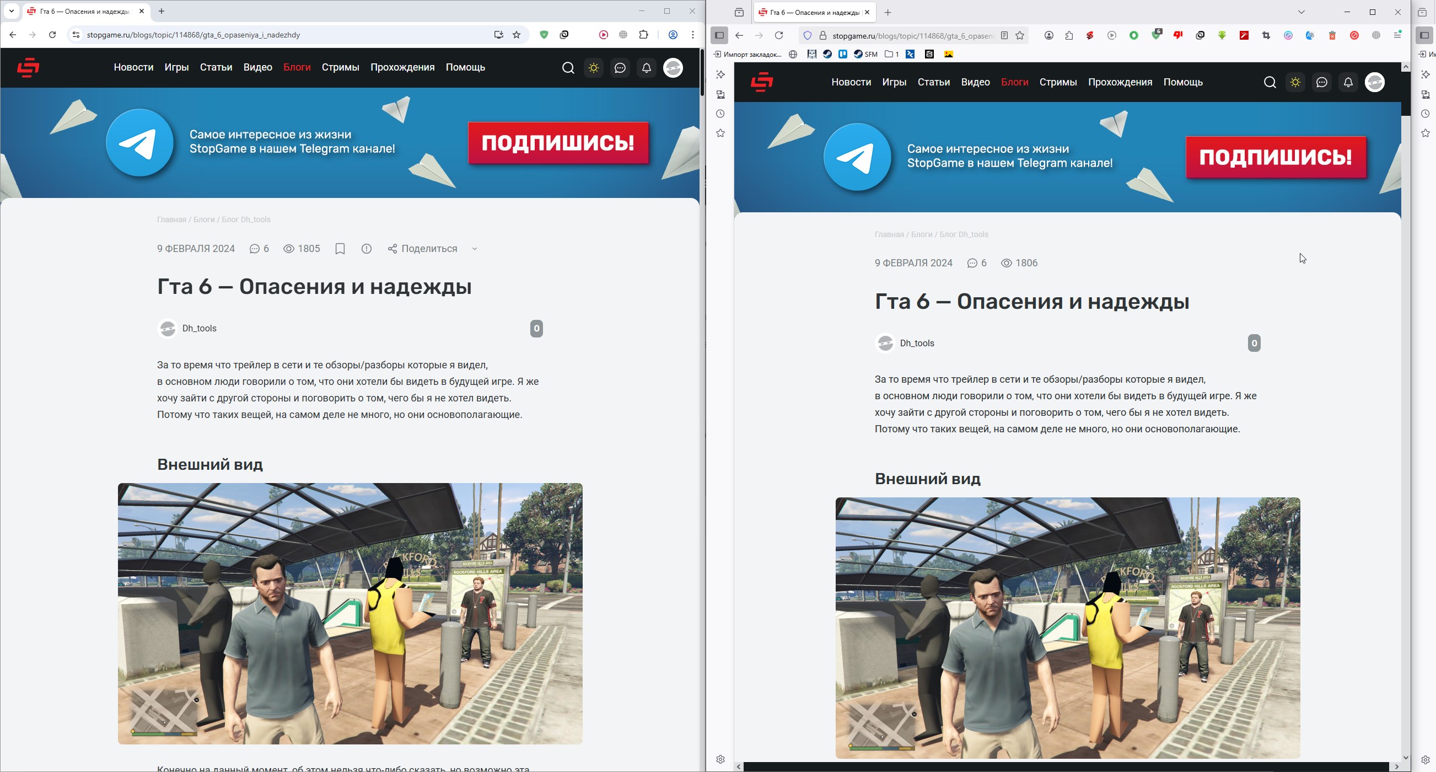
Task: Open the Блог Dh_tools breadcrumb link in Chrome
Action: (x=246, y=220)
